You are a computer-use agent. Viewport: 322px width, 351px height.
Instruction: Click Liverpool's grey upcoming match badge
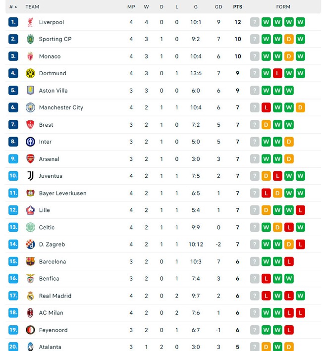tap(255, 22)
